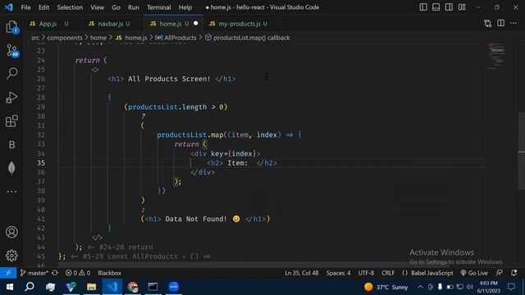Open the Windows Start menu

point(9,287)
